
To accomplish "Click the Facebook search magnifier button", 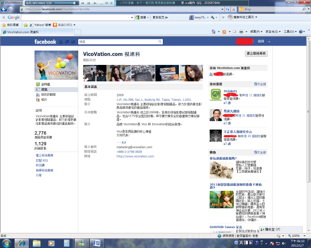I will point(160,42).
